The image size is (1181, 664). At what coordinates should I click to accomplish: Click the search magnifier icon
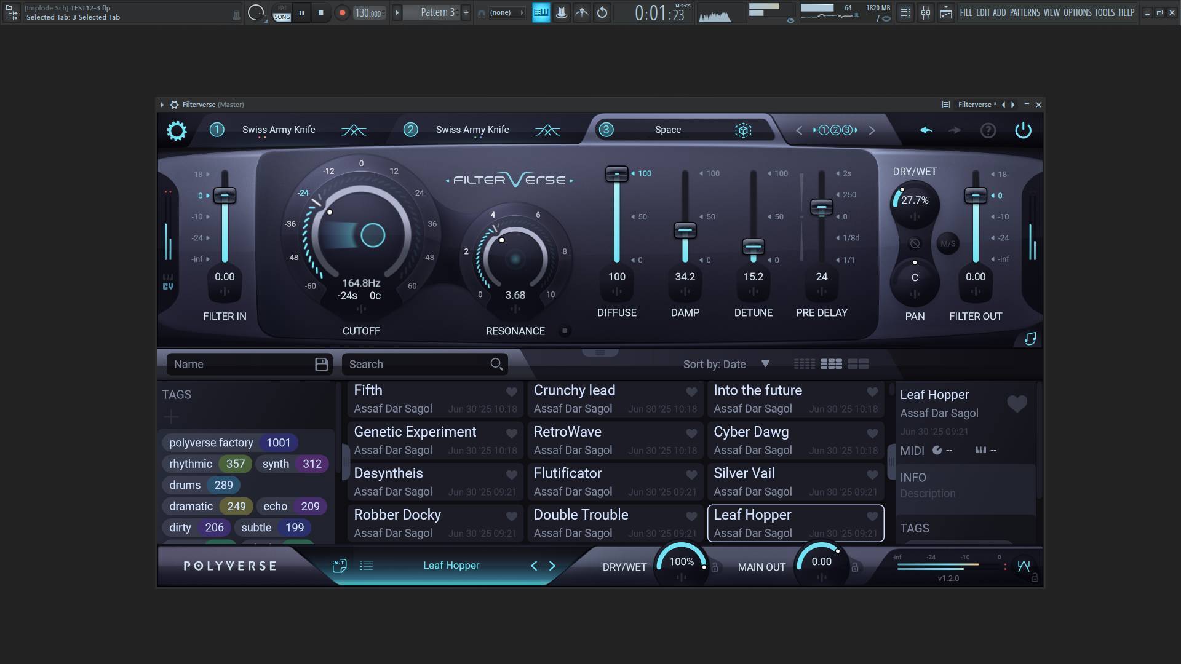click(496, 364)
